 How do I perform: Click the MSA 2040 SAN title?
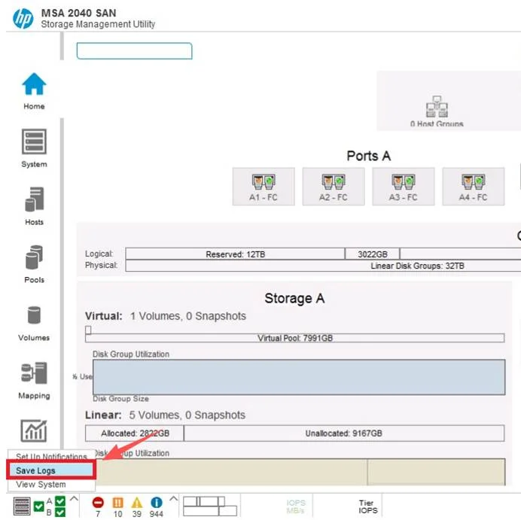[x=79, y=13]
